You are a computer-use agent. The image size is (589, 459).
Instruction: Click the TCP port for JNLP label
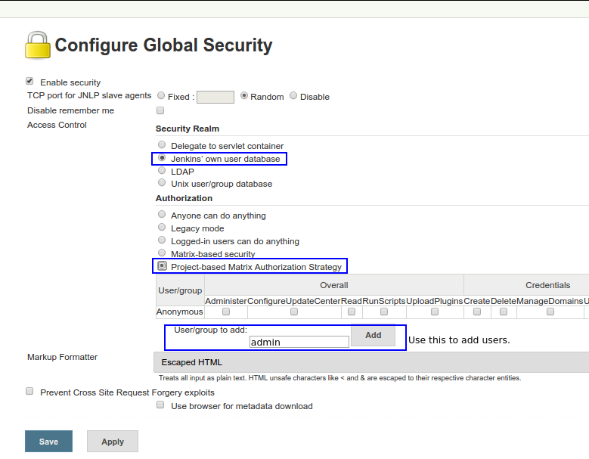pyautogui.click(x=89, y=95)
